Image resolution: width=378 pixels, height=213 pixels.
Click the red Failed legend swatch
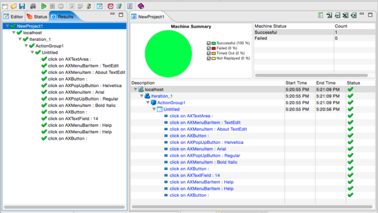coord(214,49)
